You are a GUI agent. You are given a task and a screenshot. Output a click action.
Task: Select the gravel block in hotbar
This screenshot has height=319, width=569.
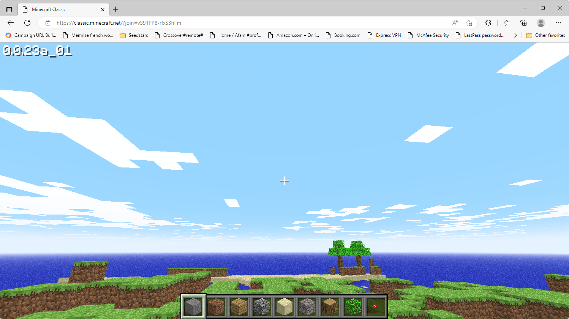[307, 306]
